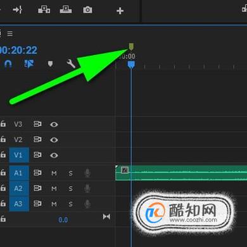
Task: Open the Button Editor plus icon
Action: click(x=120, y=11)
